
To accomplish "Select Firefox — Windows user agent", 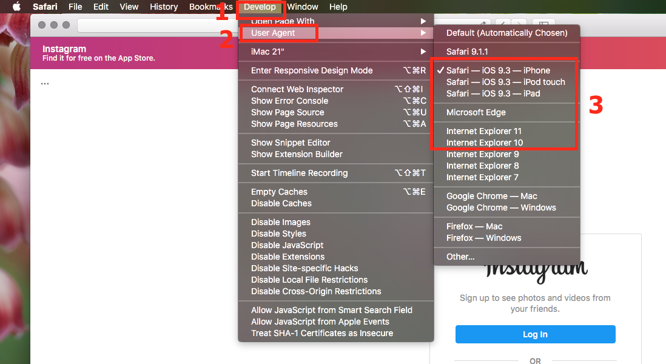I will click(x=506, y=238).
